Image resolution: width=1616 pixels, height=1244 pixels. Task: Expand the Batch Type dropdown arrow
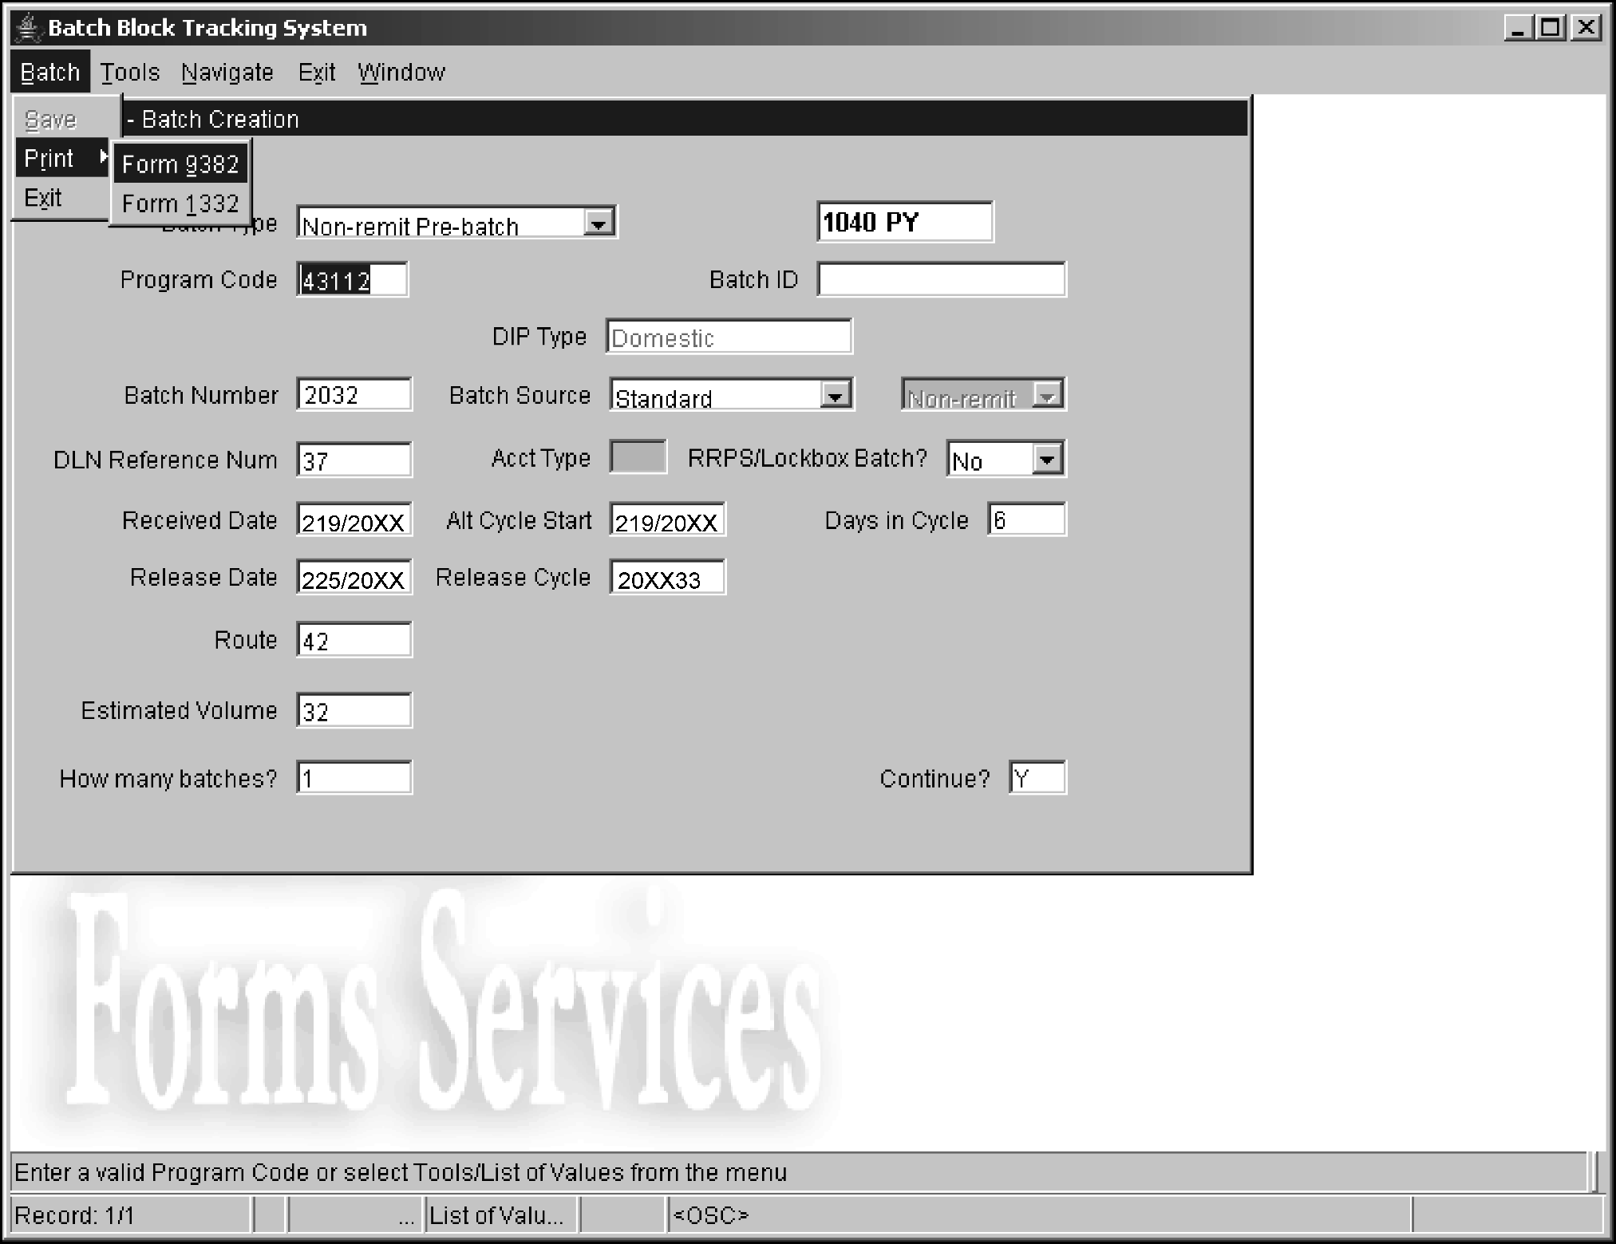599,223
